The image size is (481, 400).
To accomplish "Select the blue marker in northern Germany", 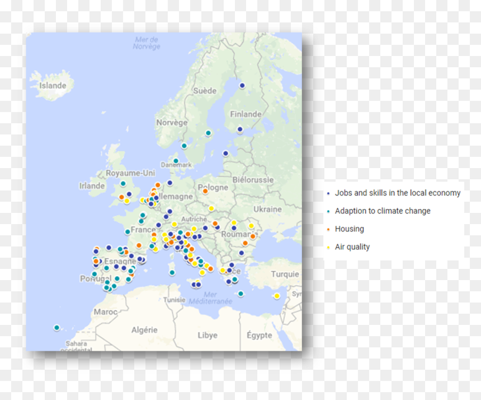I will [x=169, y=183].
